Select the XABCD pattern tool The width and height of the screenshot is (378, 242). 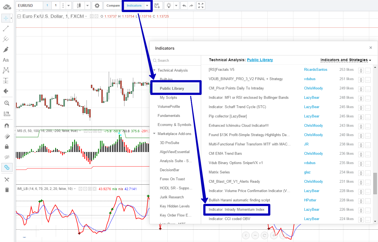click(6, 70)
